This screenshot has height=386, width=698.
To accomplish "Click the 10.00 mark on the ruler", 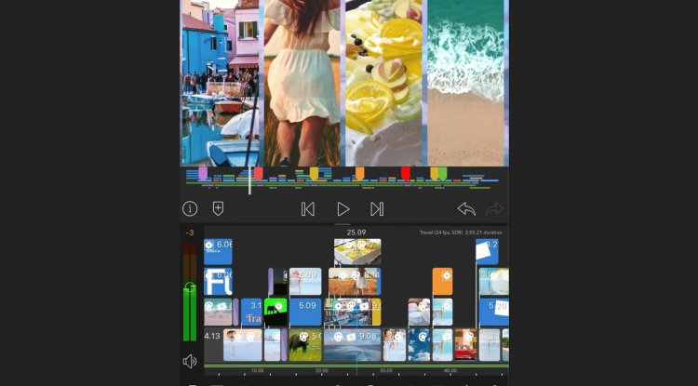I will pos(257,370).
